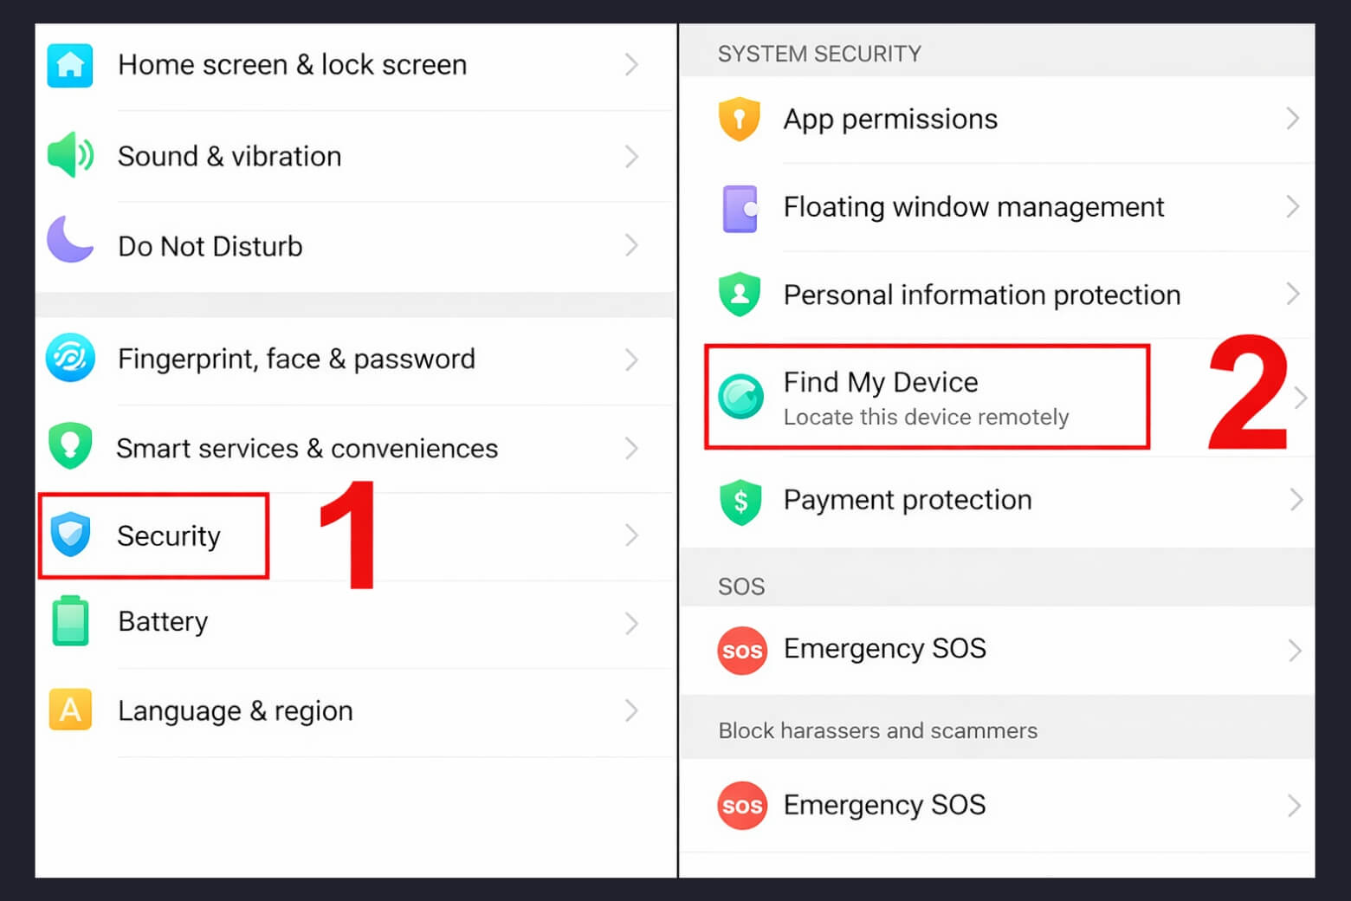Click the Floating window management icon
The width and height of the screenshot is (1351, 901).
coord(740,208)
